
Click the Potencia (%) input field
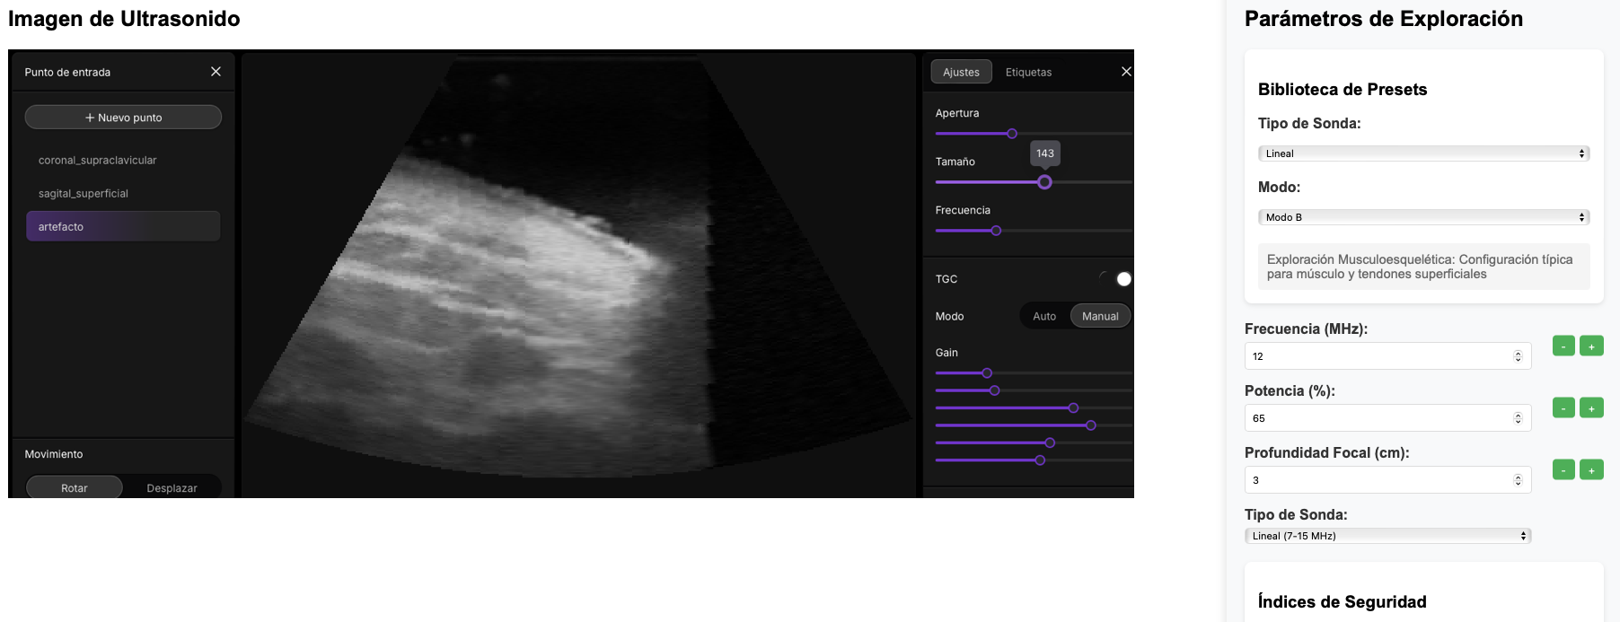coord(1378,418)
